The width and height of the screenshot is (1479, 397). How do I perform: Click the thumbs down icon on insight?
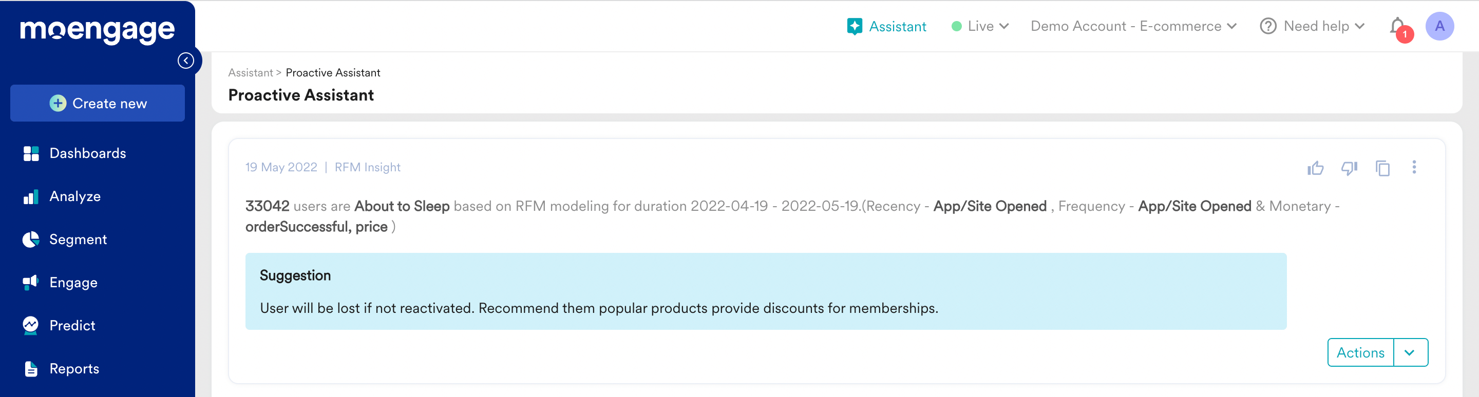[x=1349, y=168]
